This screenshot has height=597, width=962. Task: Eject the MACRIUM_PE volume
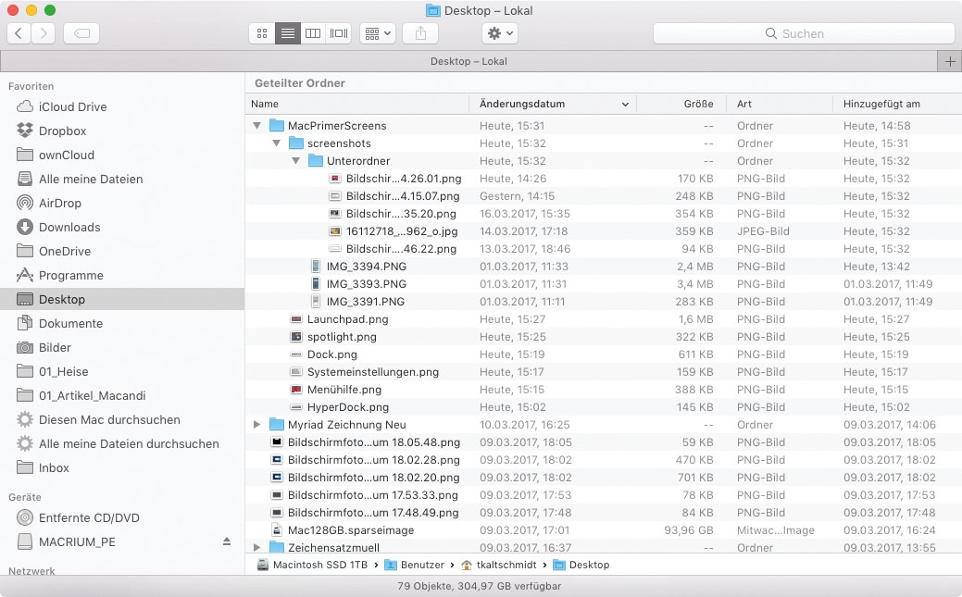[227, 541]
